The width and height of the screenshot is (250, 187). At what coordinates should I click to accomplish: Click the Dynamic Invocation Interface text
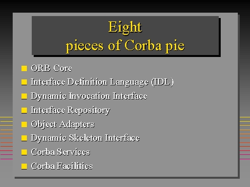click(x=89, y=96)
